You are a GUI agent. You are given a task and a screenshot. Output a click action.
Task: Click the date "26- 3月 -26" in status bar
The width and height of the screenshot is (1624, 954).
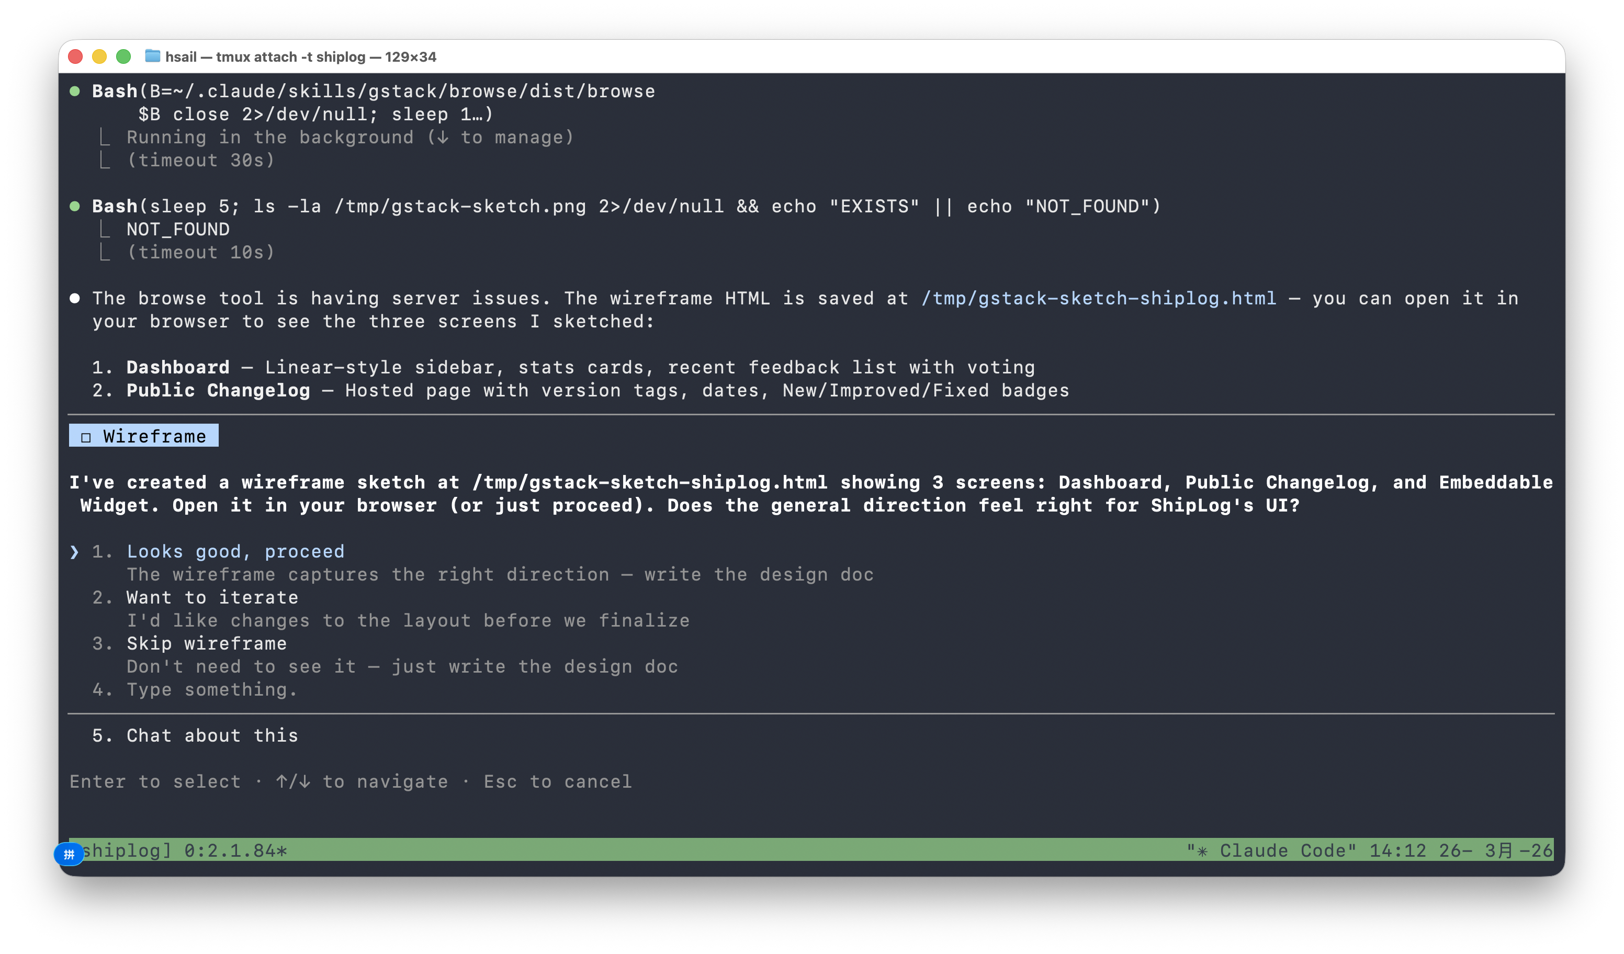(1495, 850)
